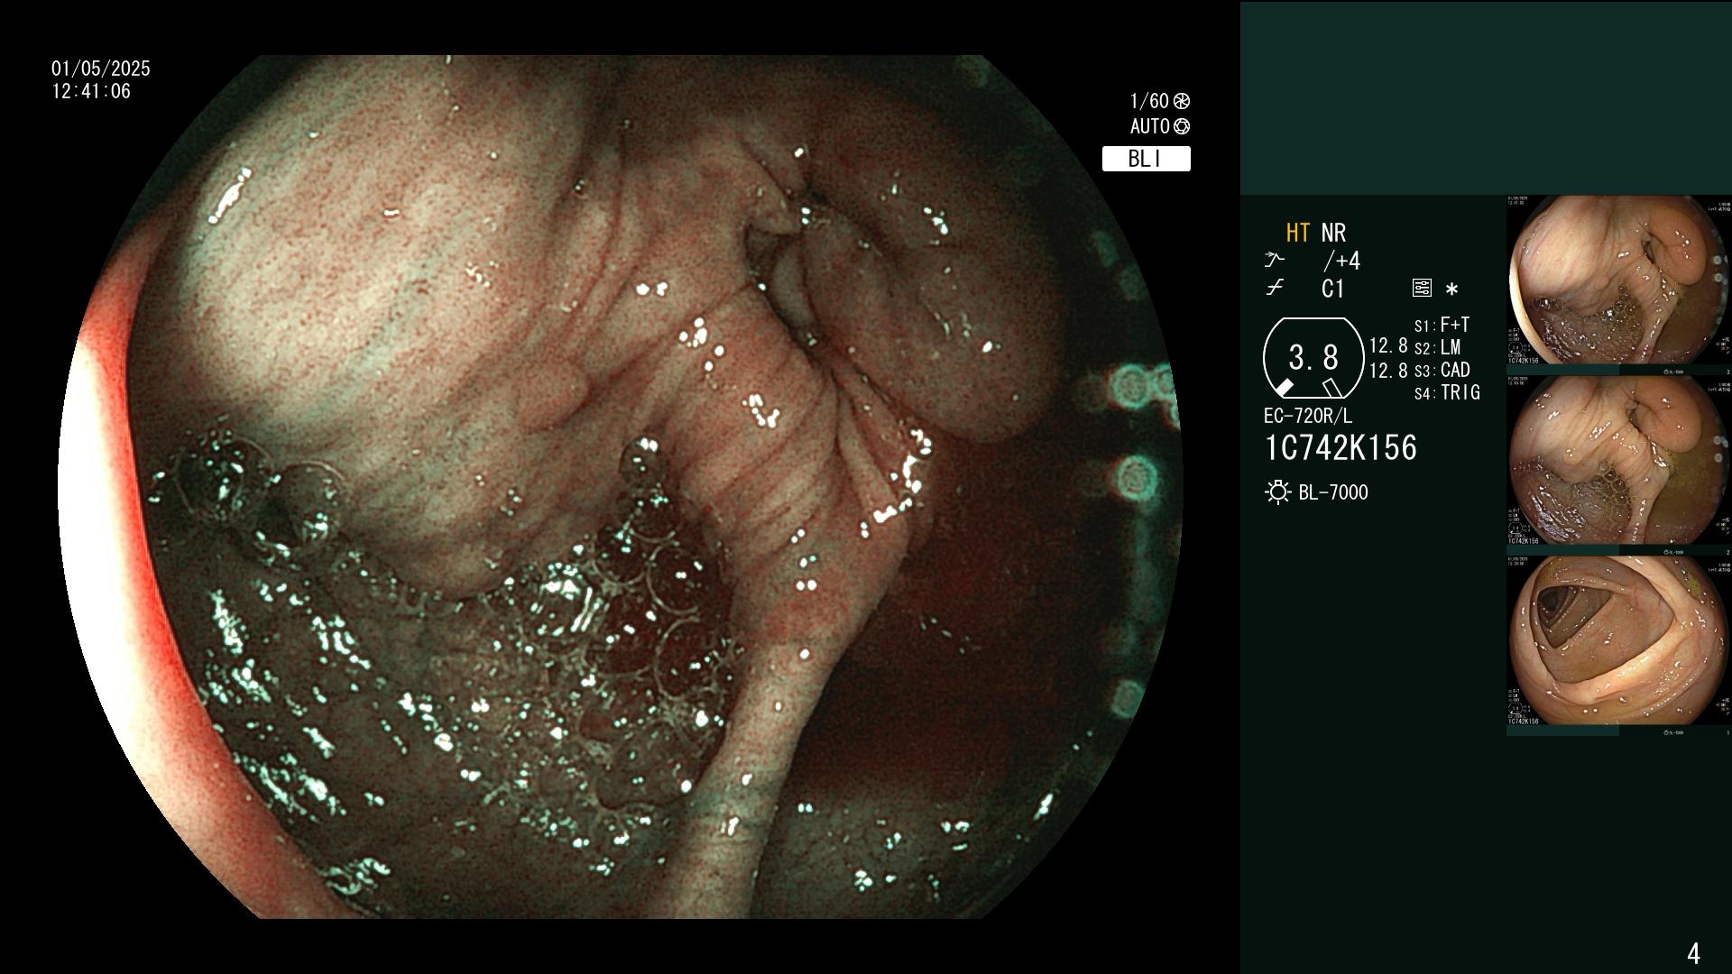Click the shutter speed 1/60 icon
The width and height of the screenshot is (1732, 974).
pos(1182,101)
